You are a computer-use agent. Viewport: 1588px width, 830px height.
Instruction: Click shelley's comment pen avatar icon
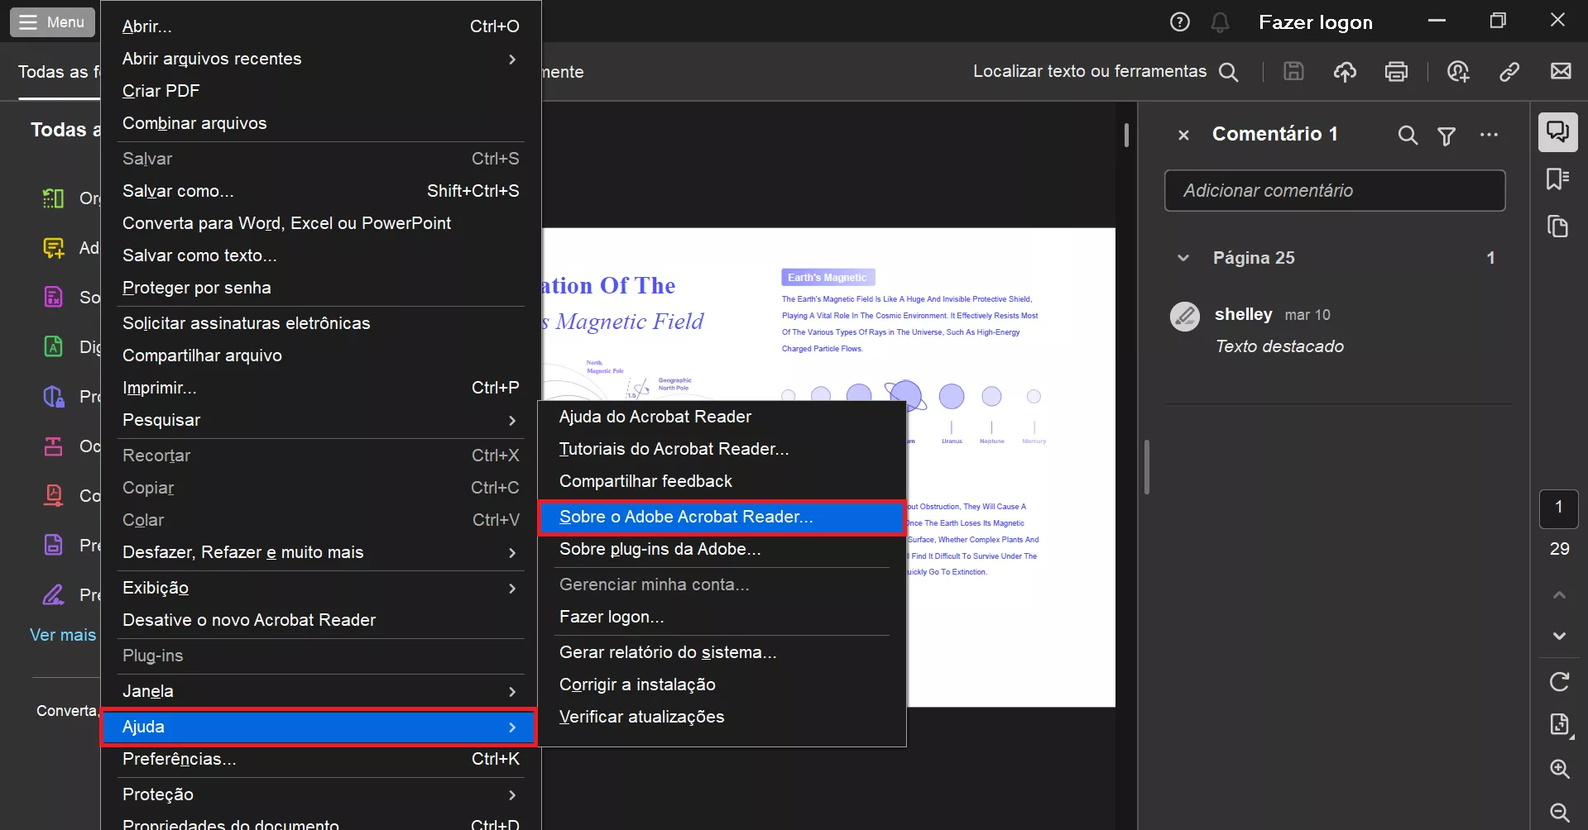click(1185, 316)
